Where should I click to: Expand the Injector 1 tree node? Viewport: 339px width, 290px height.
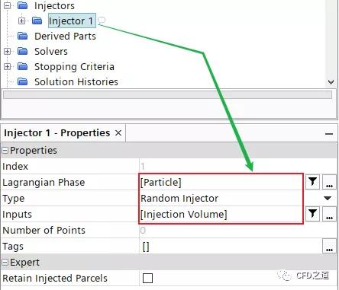[22, 21]
